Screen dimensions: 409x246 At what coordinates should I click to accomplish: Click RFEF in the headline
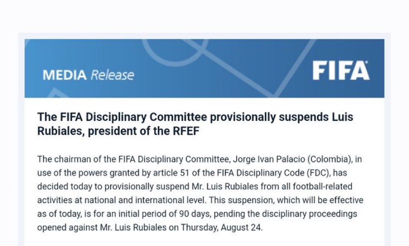tap(184, 132)
